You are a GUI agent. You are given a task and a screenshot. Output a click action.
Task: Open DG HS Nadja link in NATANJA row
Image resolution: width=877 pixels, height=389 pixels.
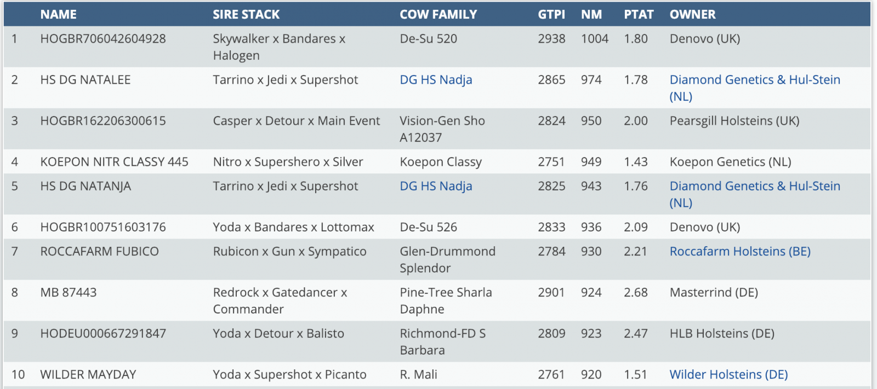click(436, 186)
